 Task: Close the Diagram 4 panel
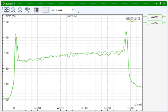pos(165,3)
